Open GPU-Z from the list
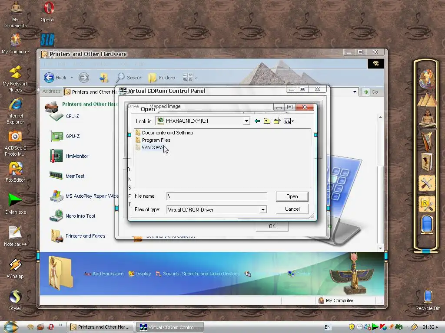The width and height of the screenshot is (445, 333). [65, 136]
